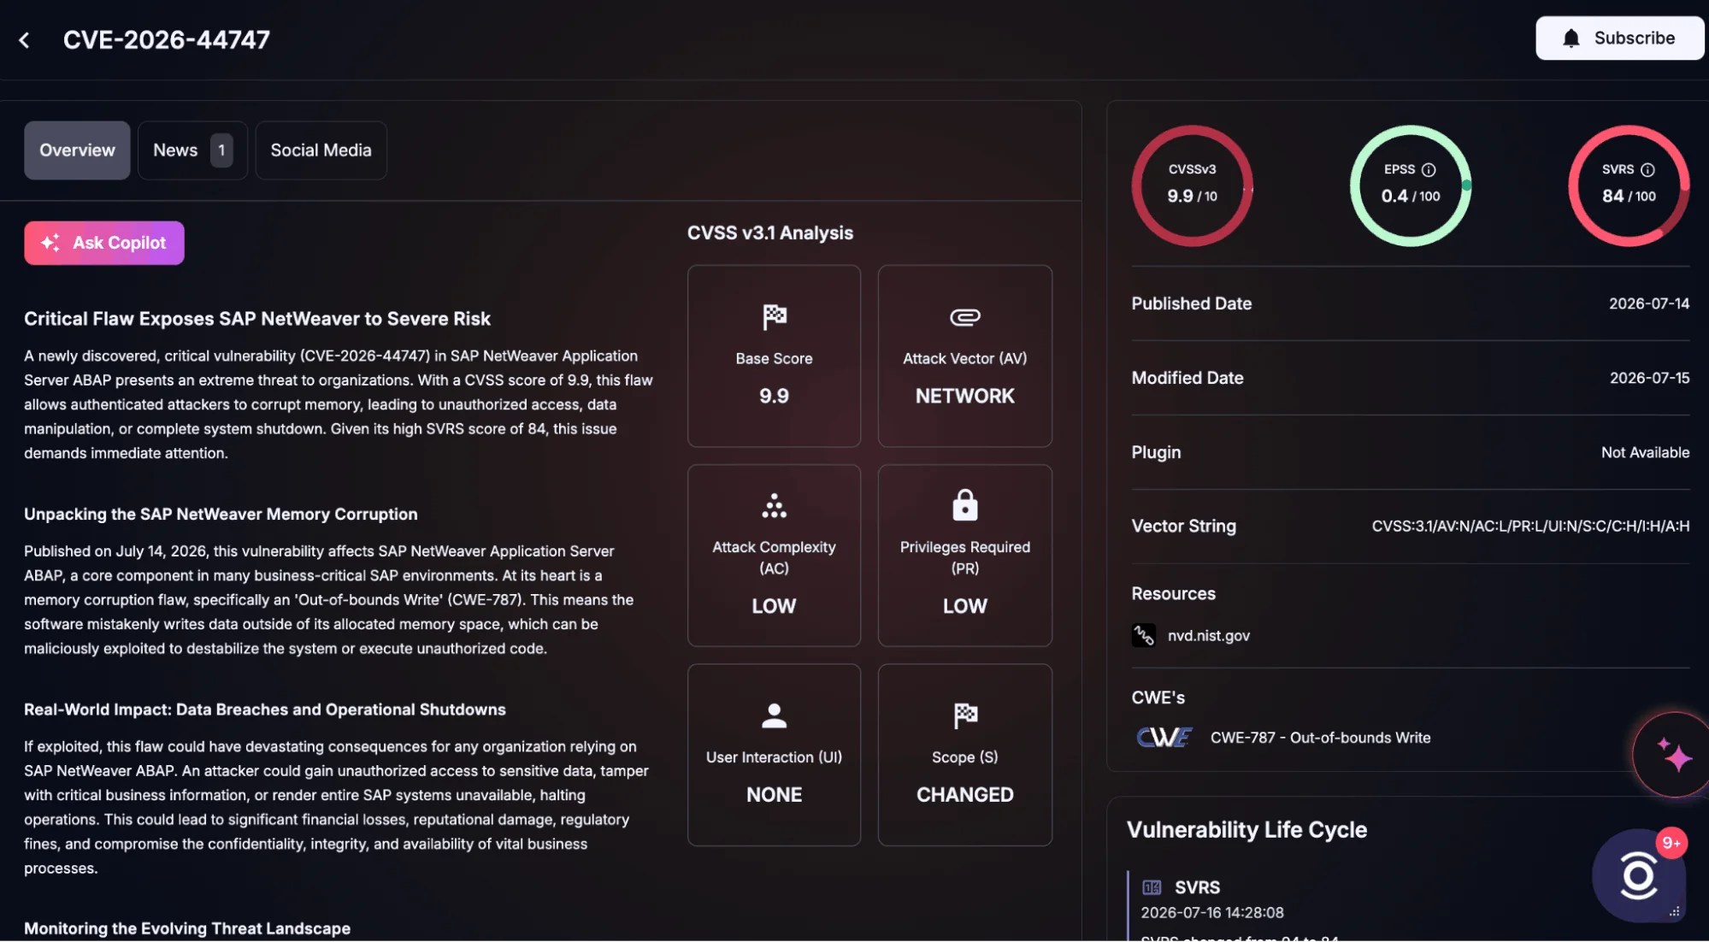The height and width of the screenshot is (942, 1709).
Task: Open the News tab
Action: coord(192,150)
